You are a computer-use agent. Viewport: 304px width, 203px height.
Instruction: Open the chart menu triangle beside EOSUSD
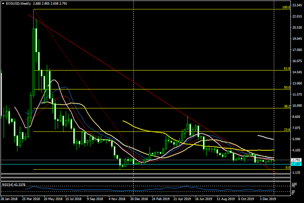[x=3, y=3]
